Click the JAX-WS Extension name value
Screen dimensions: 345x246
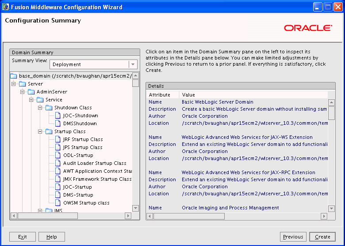(247, 137)
